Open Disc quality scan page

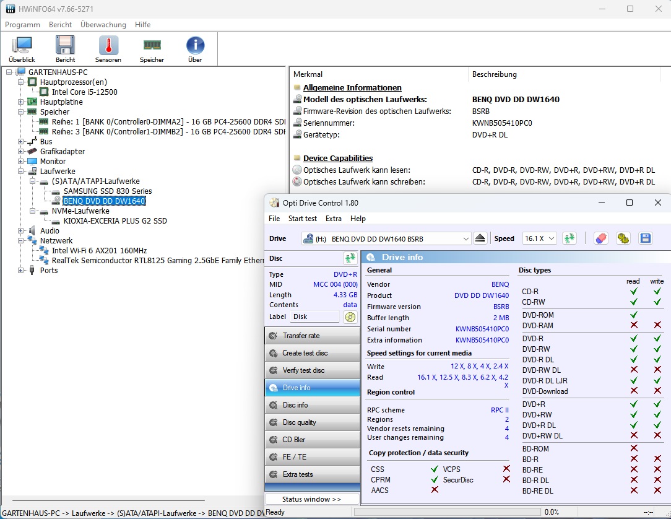click(x=313, y=422)
